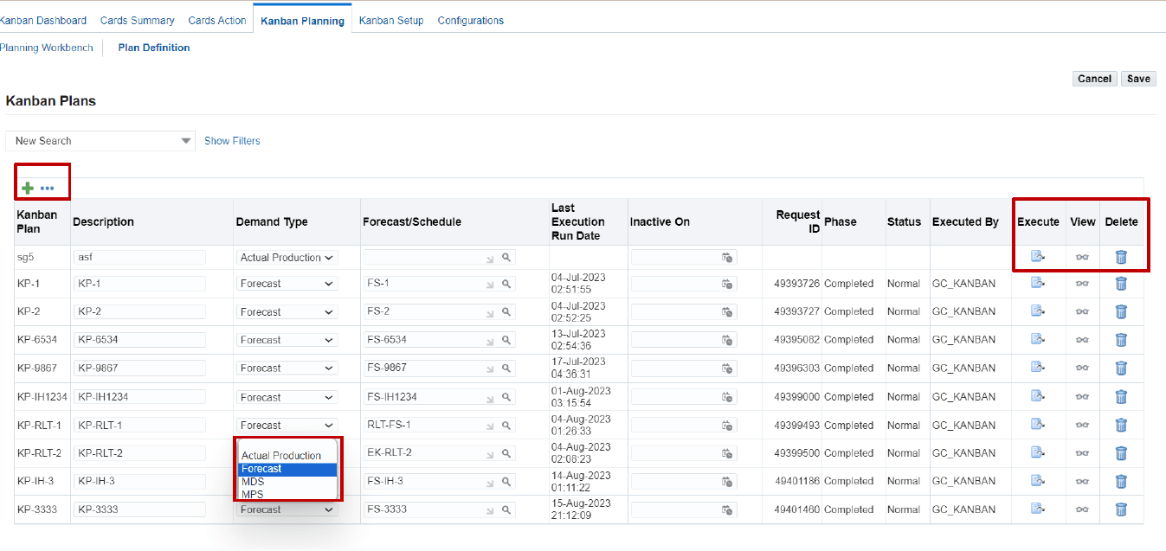Open Demand Type dropdown for KP-2
1166x551 pixels.
[x=287, y=311]
